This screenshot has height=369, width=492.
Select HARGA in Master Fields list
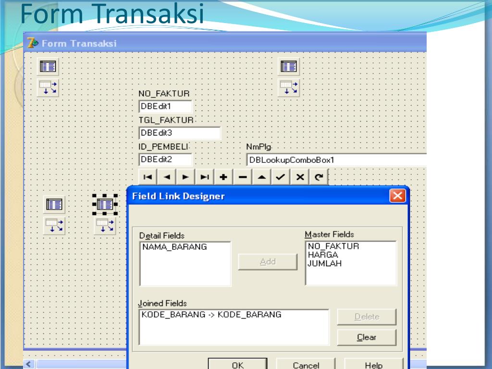(x=323, y=255)
